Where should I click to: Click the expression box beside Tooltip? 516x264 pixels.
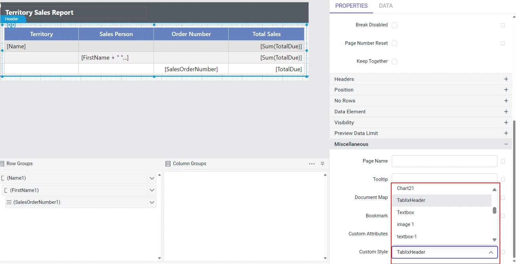[503, 179]
